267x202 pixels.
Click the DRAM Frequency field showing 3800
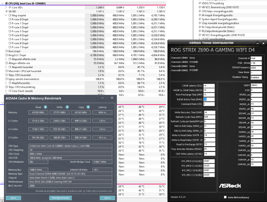(x=256, y=68)
